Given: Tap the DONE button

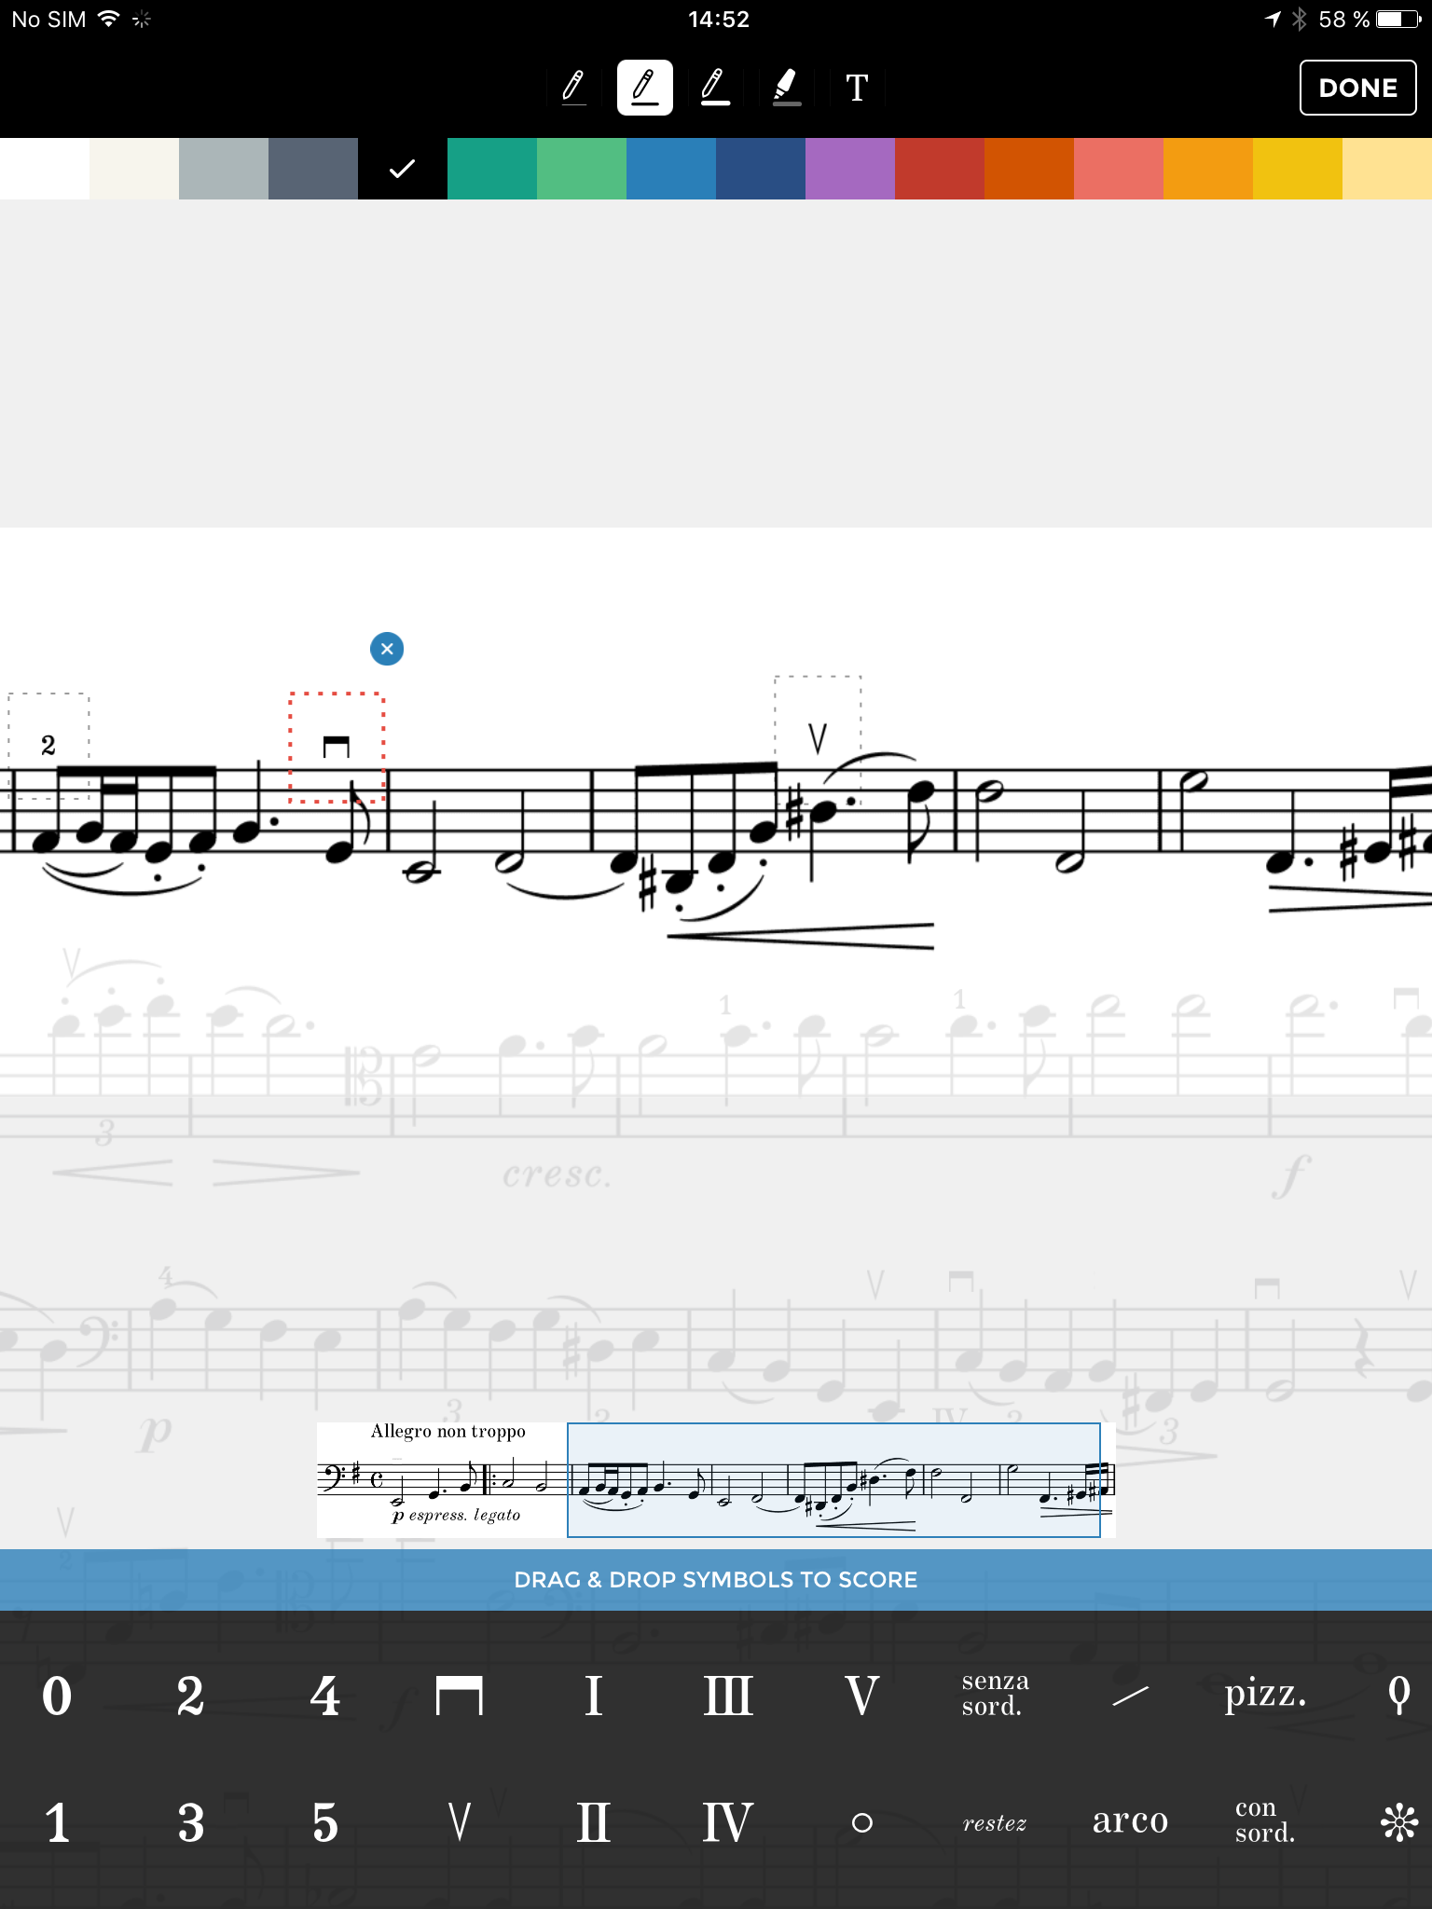Looking at the screenshot, I should (1357, 88).
